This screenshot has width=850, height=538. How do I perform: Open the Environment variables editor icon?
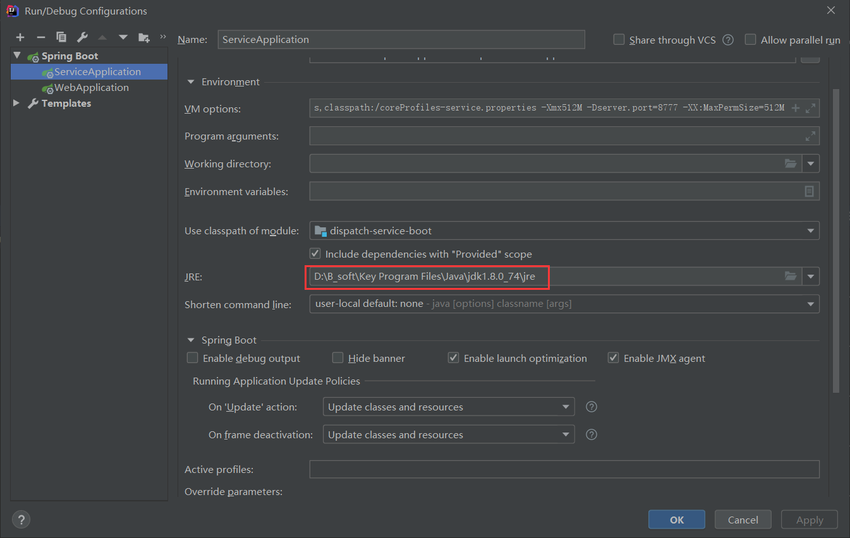(x=809, y=191)
